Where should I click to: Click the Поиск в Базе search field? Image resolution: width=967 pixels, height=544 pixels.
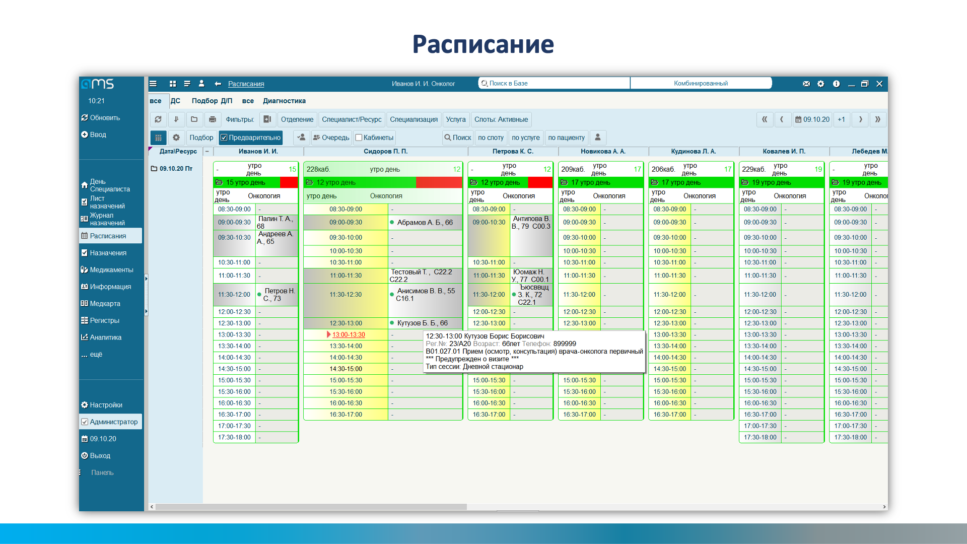tap(554, 83)
